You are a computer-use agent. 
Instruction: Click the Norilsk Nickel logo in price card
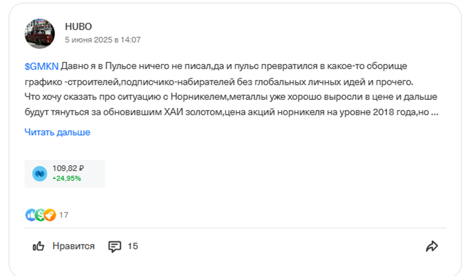coord(40,173)
